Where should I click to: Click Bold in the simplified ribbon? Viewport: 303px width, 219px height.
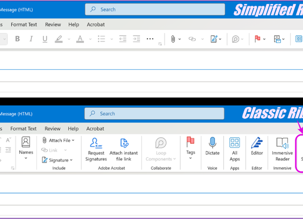click(x=17, y=39)
